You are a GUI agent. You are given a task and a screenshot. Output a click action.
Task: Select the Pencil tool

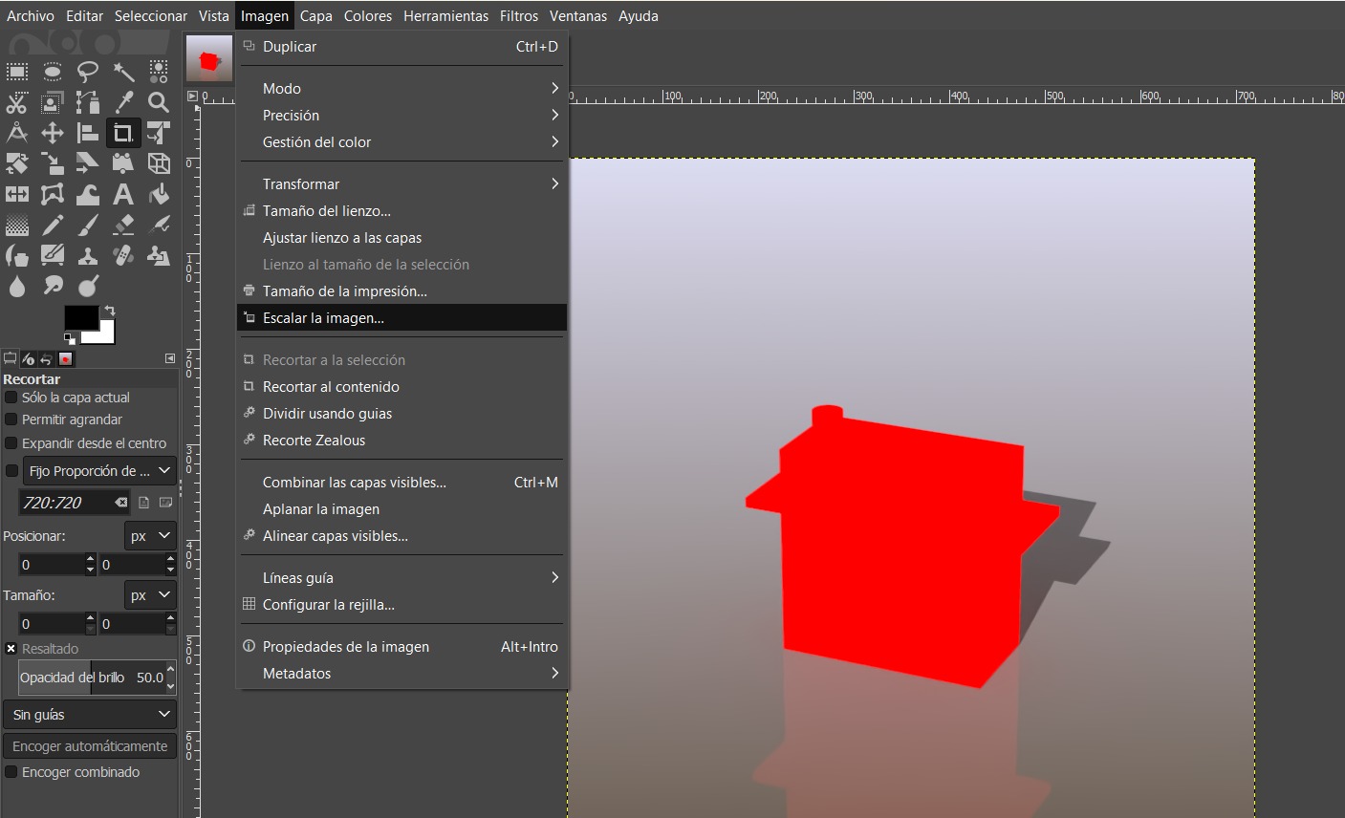point(53,225)
